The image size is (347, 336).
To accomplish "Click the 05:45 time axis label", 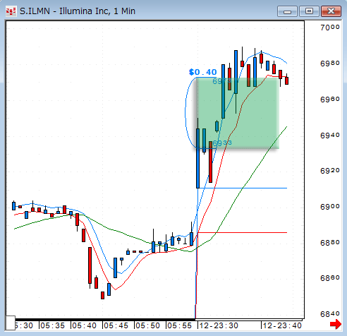I will coord(116,325).
